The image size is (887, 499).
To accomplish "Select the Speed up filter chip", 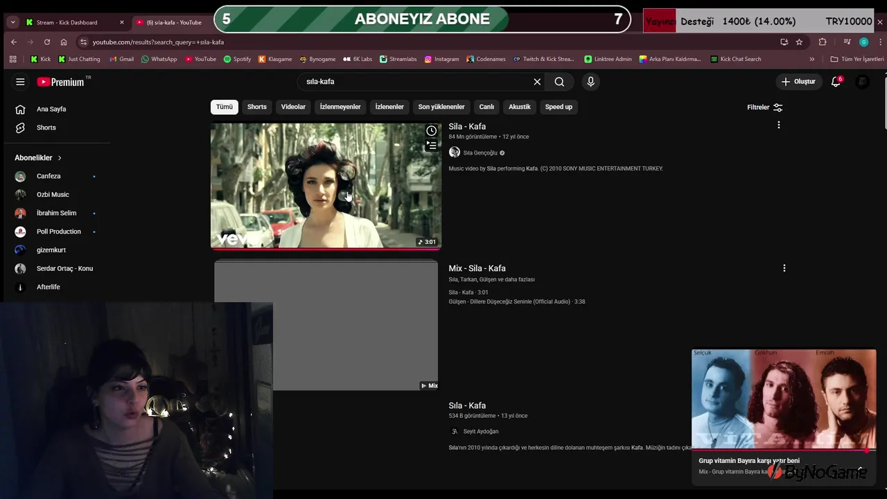I will (x=559, y=107).
